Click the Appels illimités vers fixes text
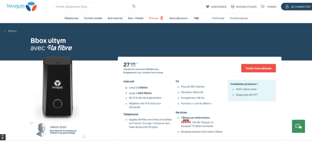This screenshot has height=141, width=312. pyautogui.click(x=150, y=123)
